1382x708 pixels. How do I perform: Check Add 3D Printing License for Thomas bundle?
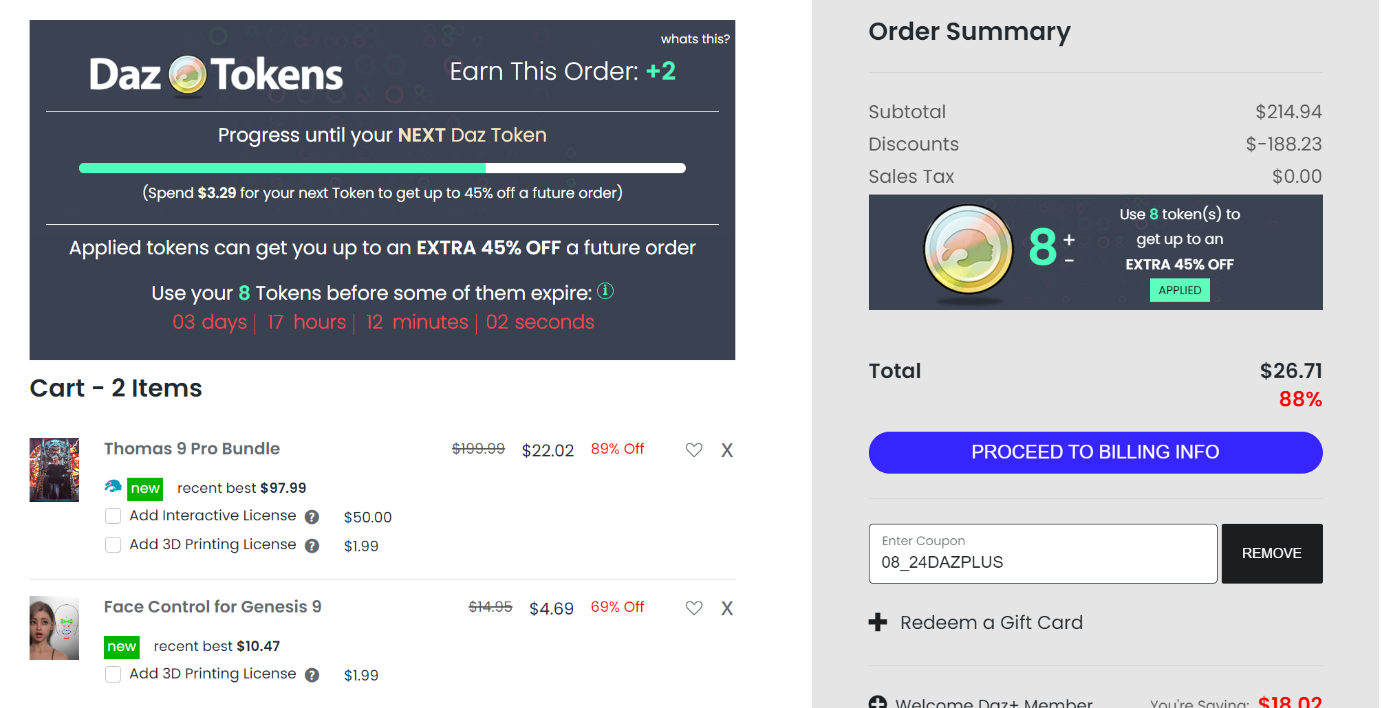(x=114, y=545)
